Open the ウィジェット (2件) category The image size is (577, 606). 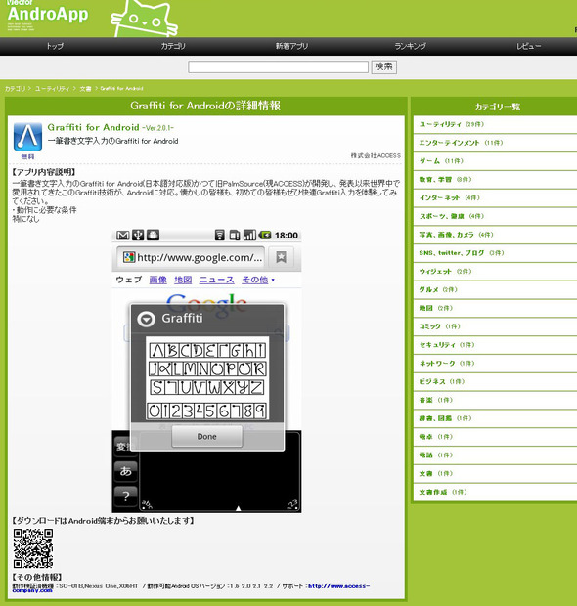point(495,272)
